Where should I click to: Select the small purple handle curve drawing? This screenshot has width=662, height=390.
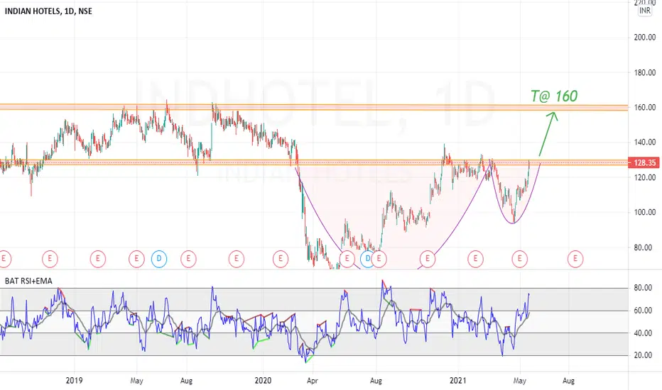514,193
